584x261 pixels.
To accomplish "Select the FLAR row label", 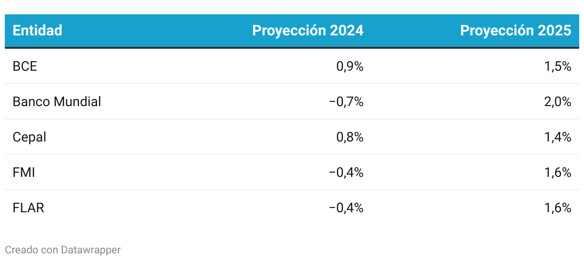I will (x=29, y=208).
